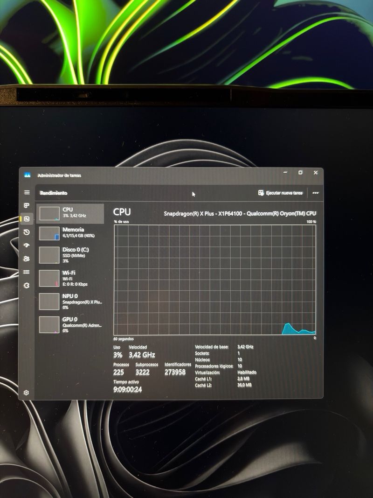Select CPU in the performance list
Viewport: 373px width, 498px height.
pyautogui.click(x=70, y=213)
